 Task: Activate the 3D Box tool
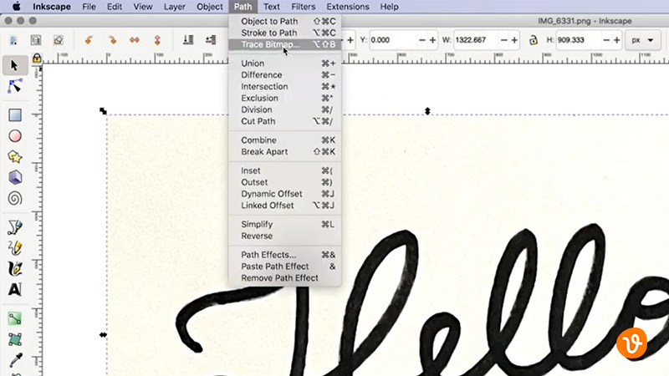click(15, 177)
